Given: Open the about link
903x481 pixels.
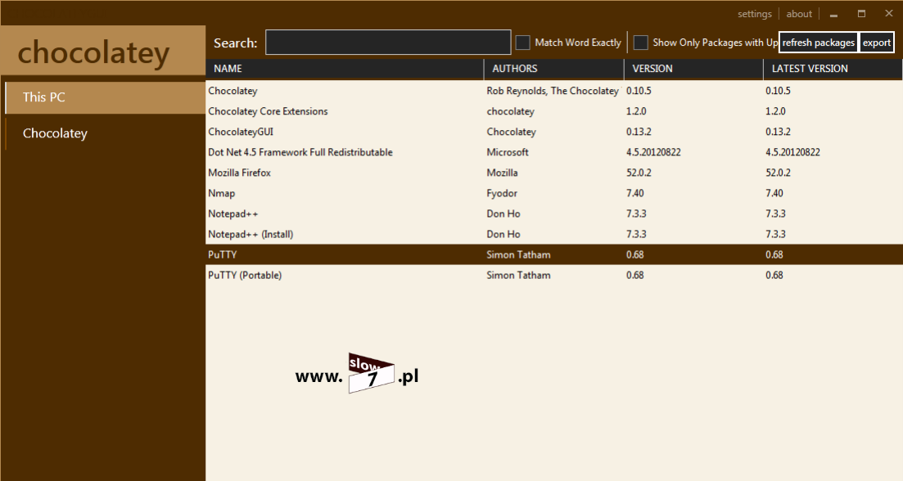Looking at the screenshot, I should pyautogui.click(x=799, y=14).
